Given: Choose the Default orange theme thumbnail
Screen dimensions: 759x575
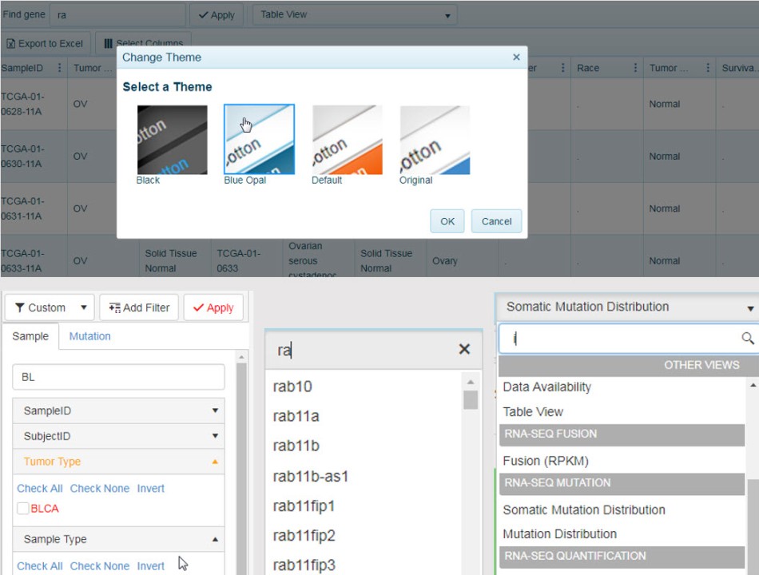Looking at the screenshot, I should tap(347, 140).
